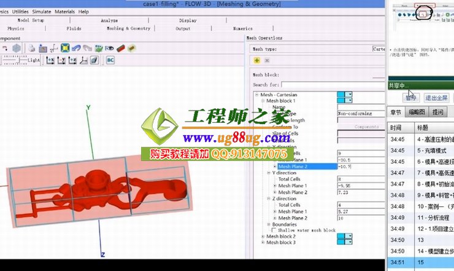The height and width of the screenshot is (271, 454).
Task: Switch to the Analyze tab
Action: 109,20
